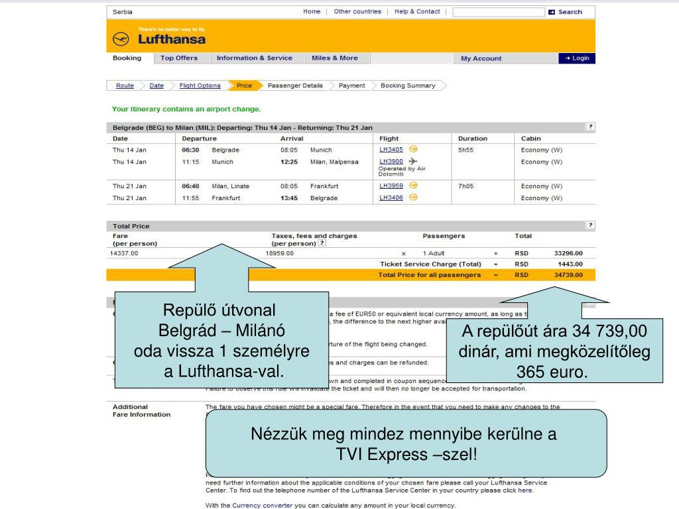This screenshot has height=509, width=679.
Task: Open the help icon for the itinerary section
Action: 590,127
